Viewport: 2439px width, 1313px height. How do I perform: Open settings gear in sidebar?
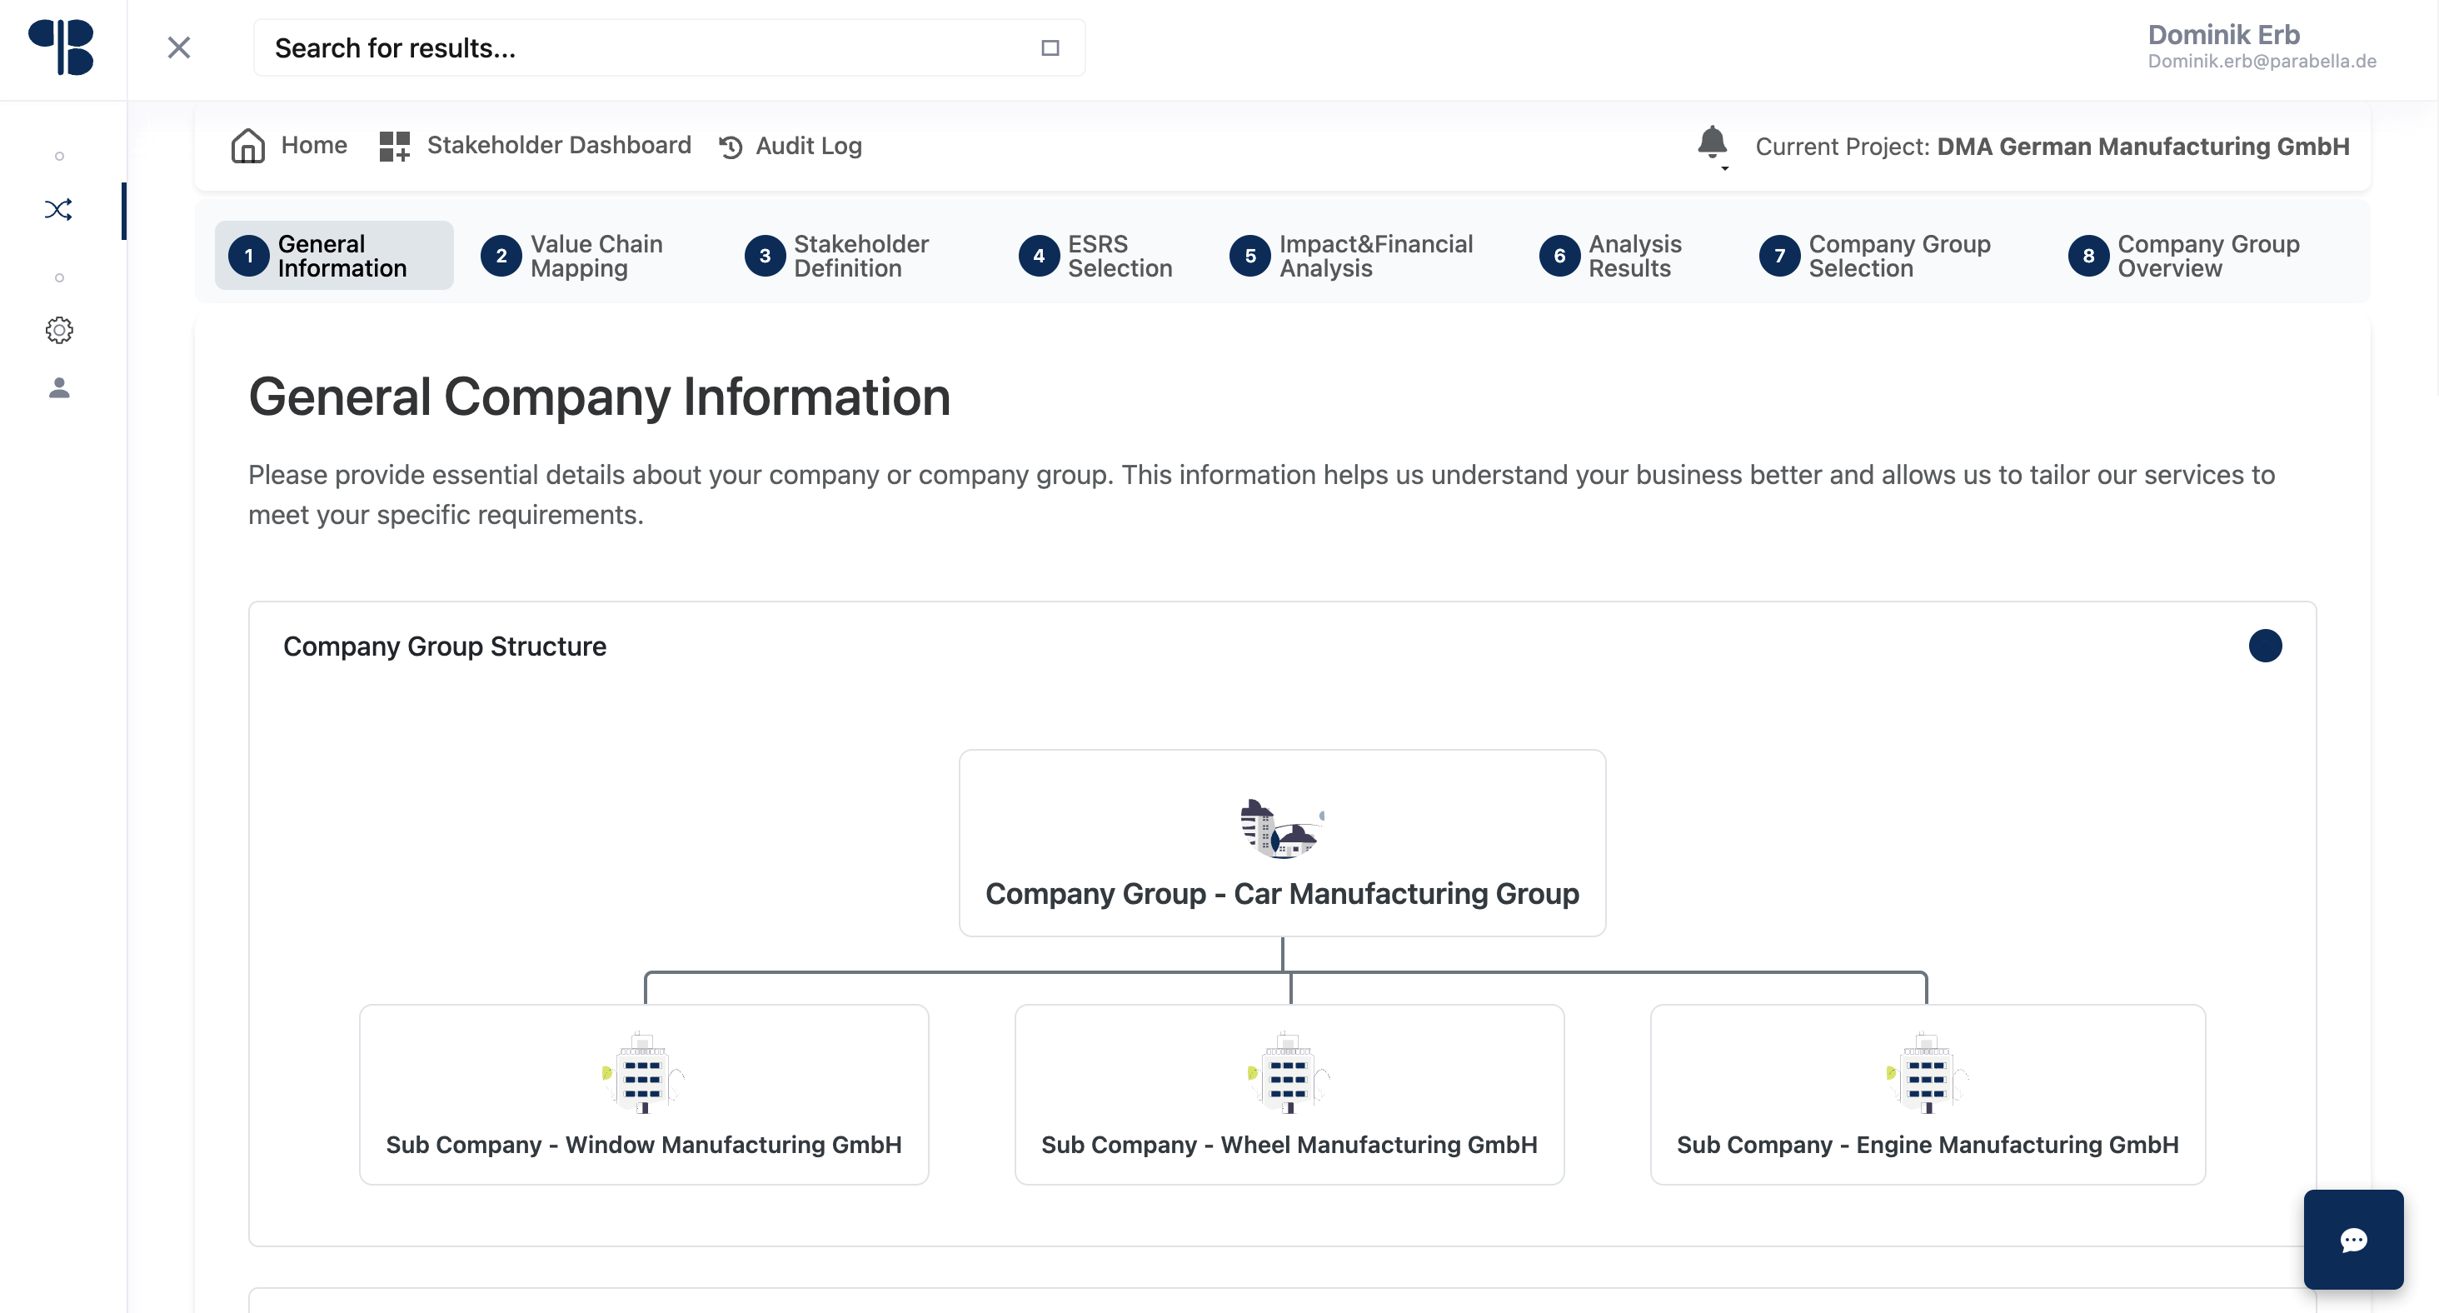(58, 331)
